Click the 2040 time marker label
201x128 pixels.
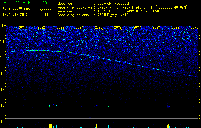pos(195,28)
